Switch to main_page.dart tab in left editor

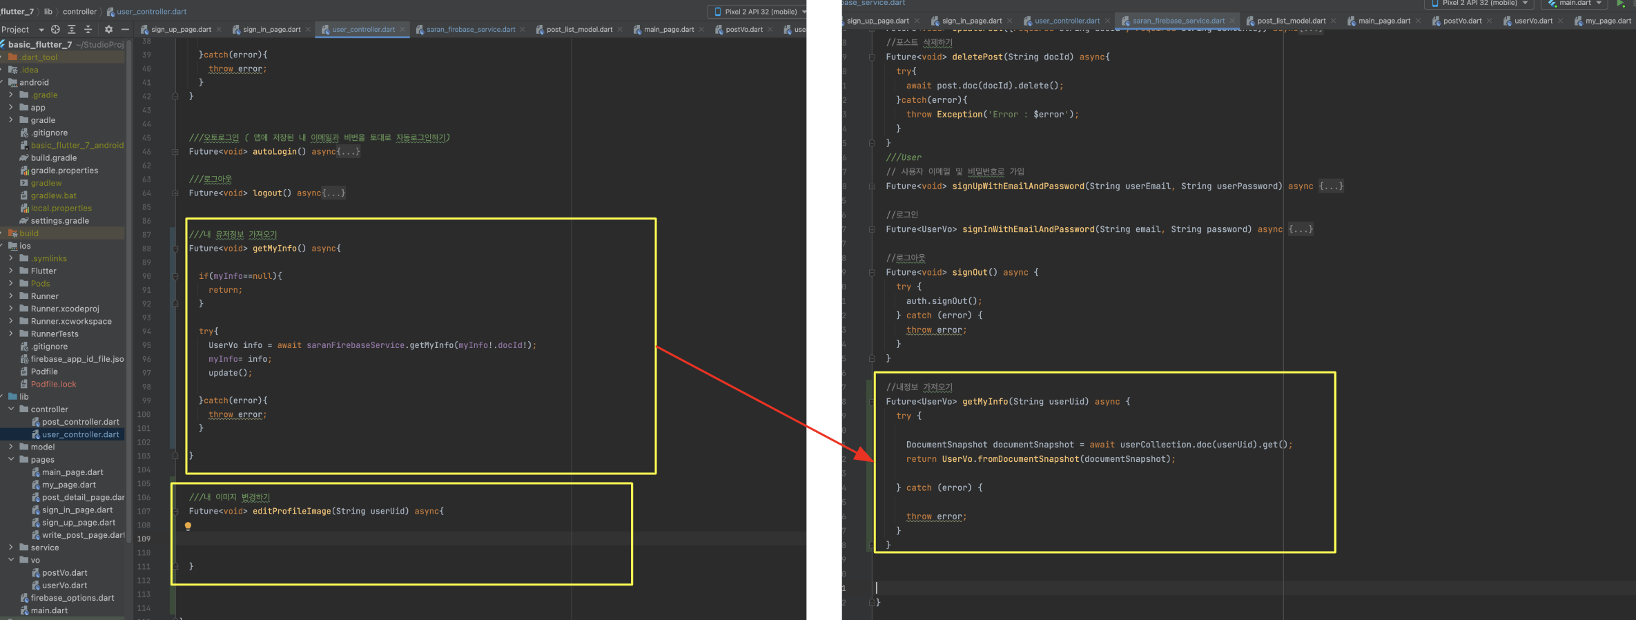pyautogui.click(x=668, y=30)
